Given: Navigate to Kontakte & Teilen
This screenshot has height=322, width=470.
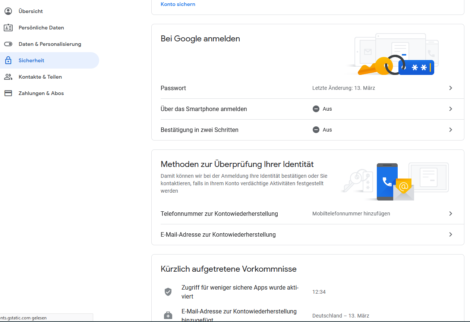Looking at the screenshot, I should pyautogui.click(x=50, y=77).
